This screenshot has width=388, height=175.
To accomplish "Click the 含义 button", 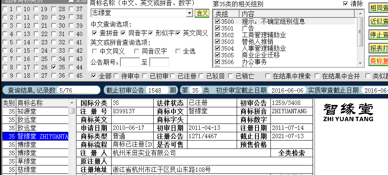I will click(202, 13).
